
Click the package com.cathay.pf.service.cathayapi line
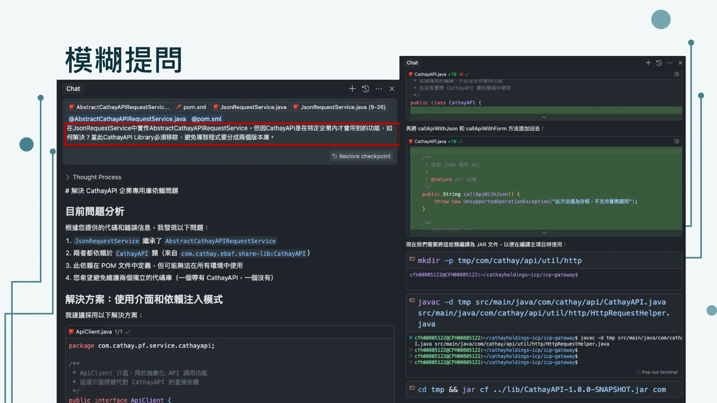click(x=141, y=346)
